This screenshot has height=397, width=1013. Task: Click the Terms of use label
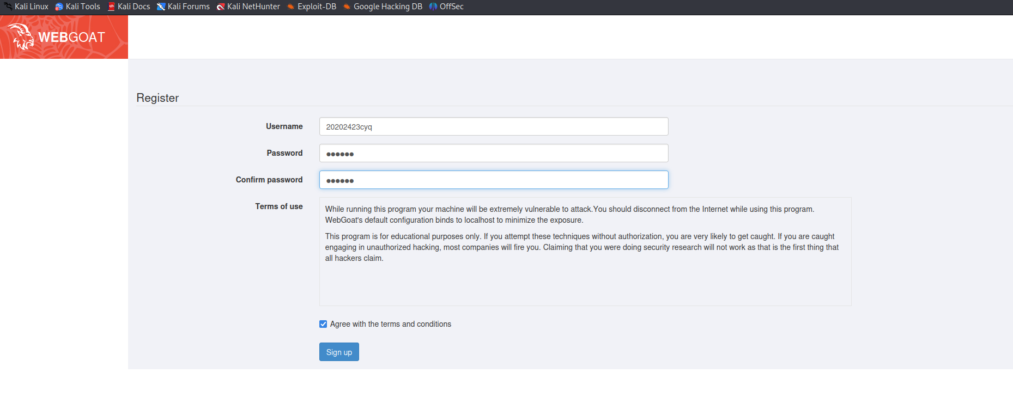[278, 206]
